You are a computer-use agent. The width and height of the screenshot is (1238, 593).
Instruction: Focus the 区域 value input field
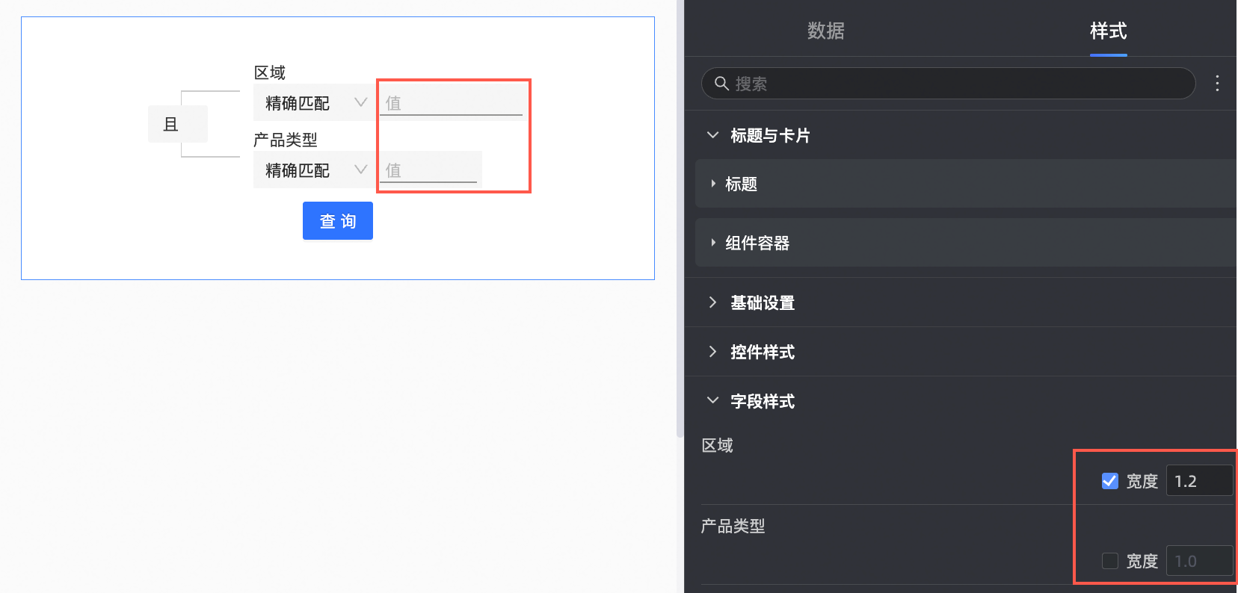coord(451,103)
